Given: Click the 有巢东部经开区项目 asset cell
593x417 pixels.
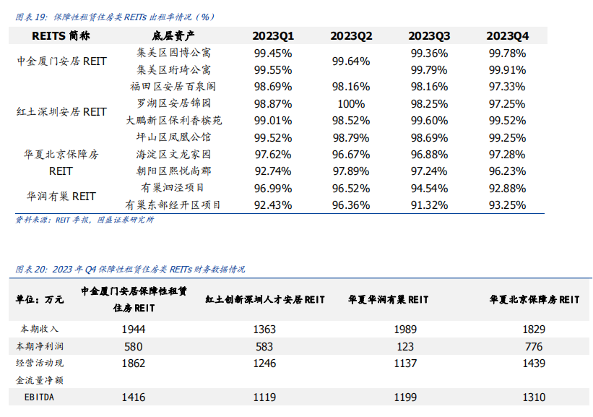Looking at the screenshot, I should pyautogui.click(x=173, y=205).
